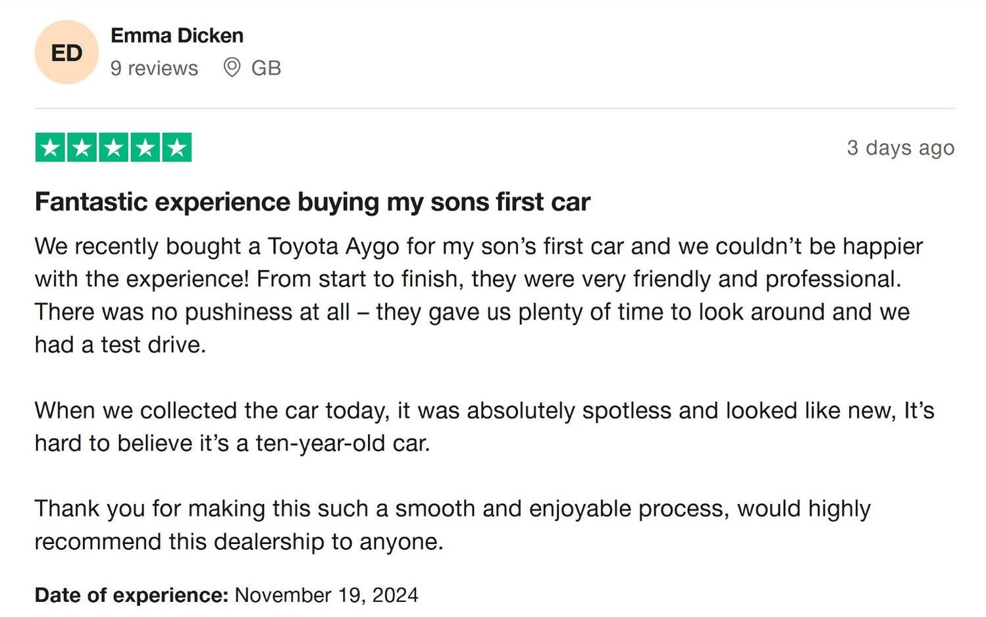This screenshot has height=617, width=986.
Task: Click the paragraph starting "Thank you for making"
Action: coord(452,524)
